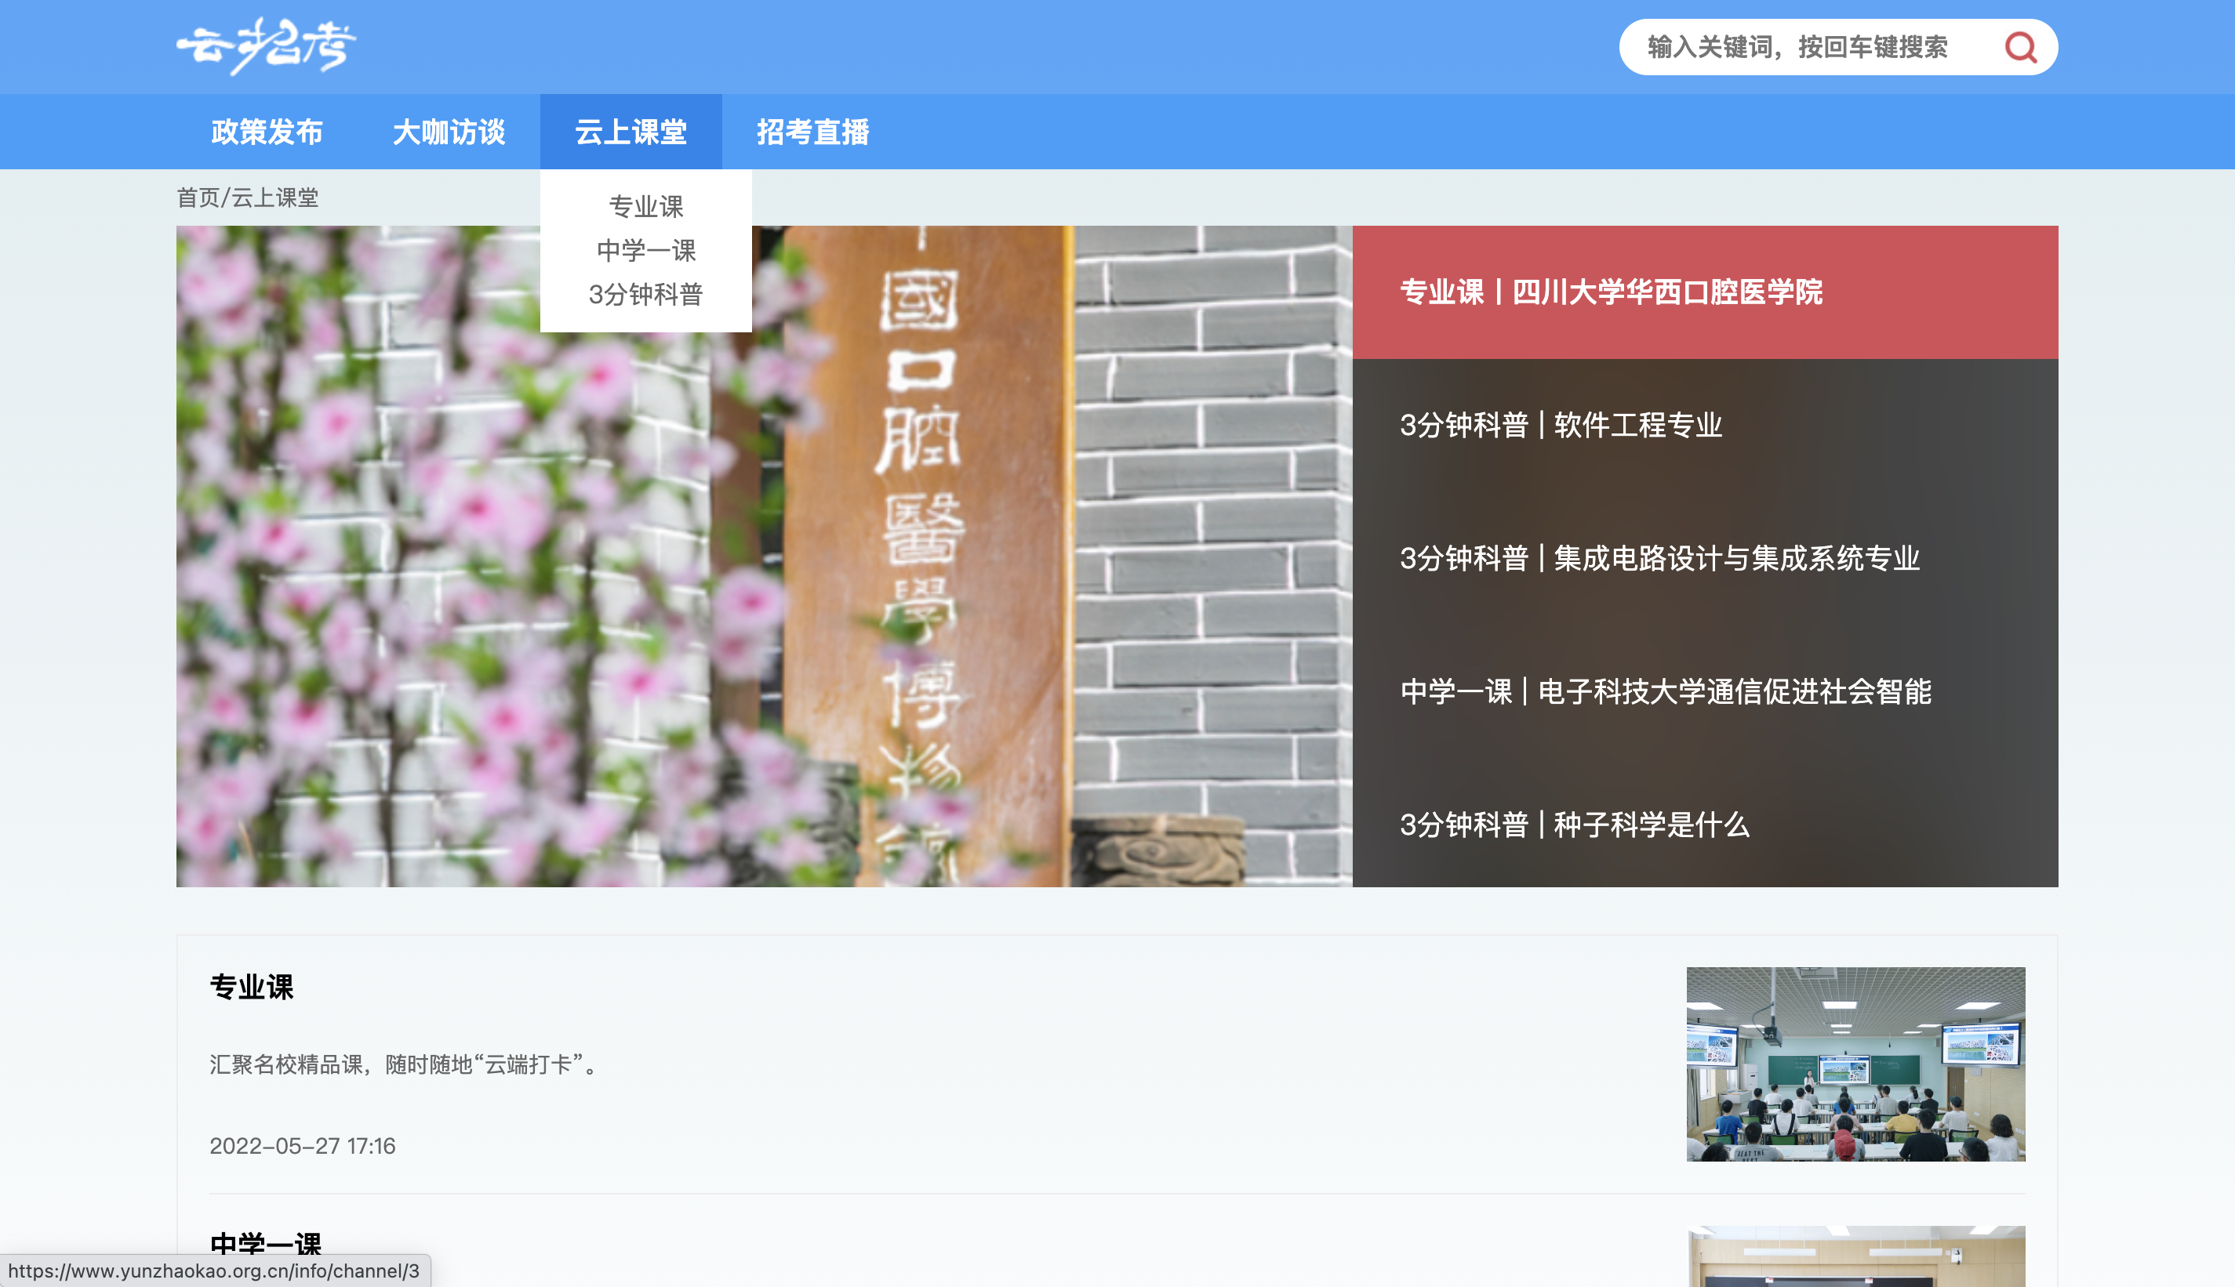Select 中学一课｜电子科技大学通信促进社会智能 item
This screenshot has height=1287, width=2235.
point(1705,691)
